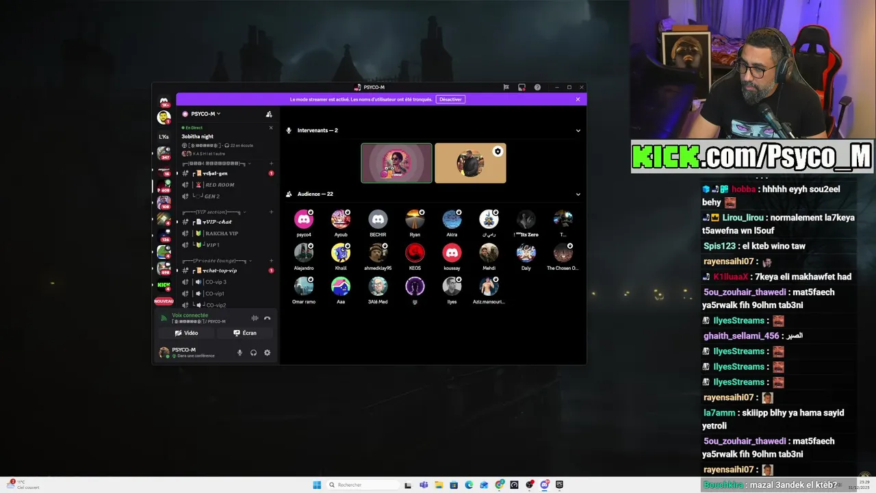Click Désactiver to disable streamer mode
This screenshot has height=493, width=876.
(x=450, y=99)
